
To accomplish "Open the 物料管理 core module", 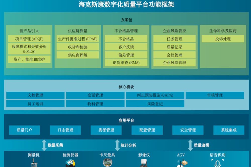I will [x=95, y=104].
